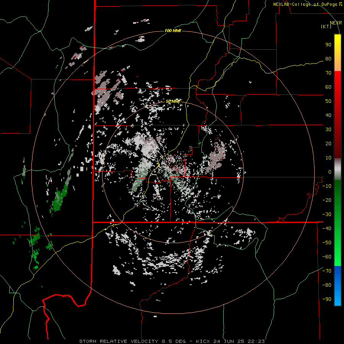Click the 30 value on the velocity scale
Screen dimensions: 344x344
328,130
